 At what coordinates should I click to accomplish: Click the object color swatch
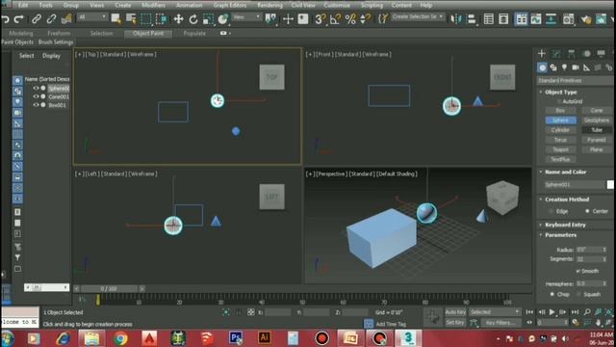pos(610,184)
